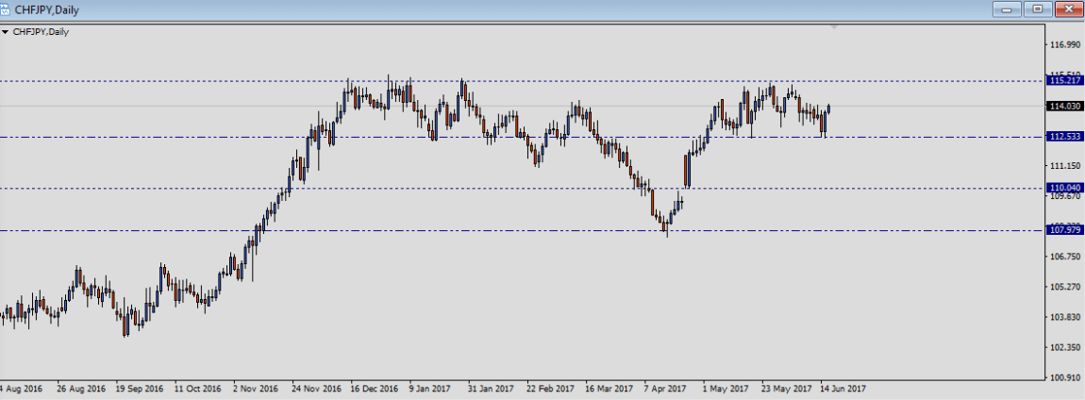Click the 111.150 value on price axis
The image size is (1085, 400).
pos(1065,166)
